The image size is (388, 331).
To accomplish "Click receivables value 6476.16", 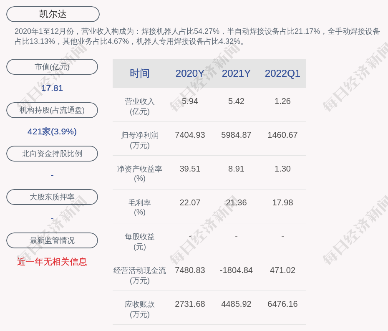I will coord(282,304).
